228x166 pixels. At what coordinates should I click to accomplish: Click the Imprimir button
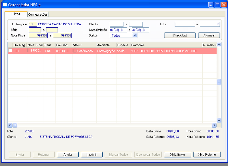point(91,155)
